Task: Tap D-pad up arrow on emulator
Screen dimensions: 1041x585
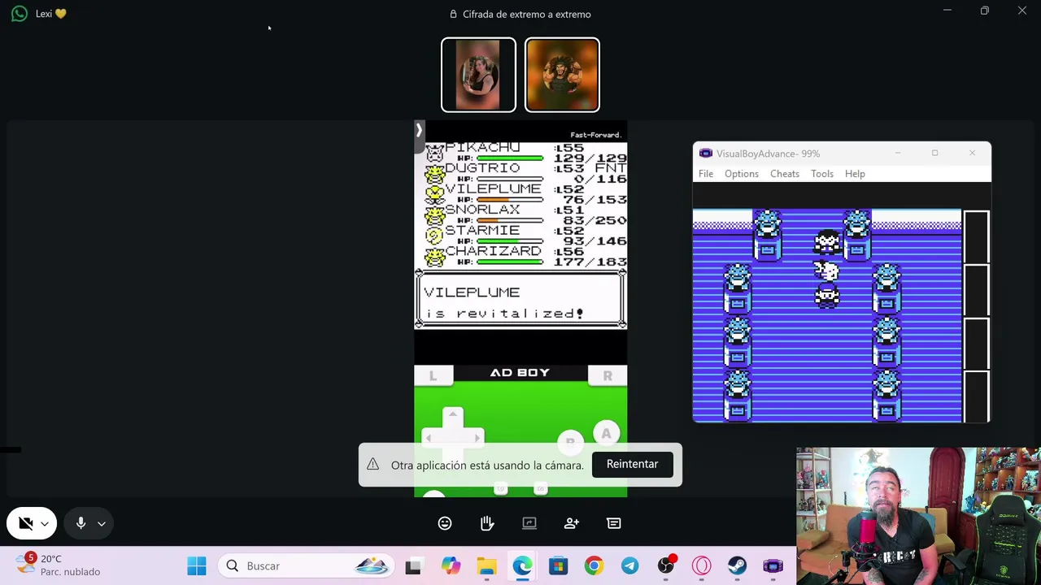Action: point(453,415)
